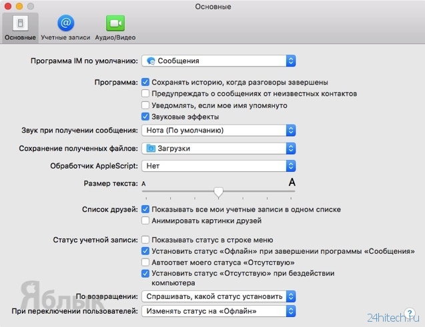Click the Размер текста slider thumb
Screen dimensions: 425x327
point(218,192)
